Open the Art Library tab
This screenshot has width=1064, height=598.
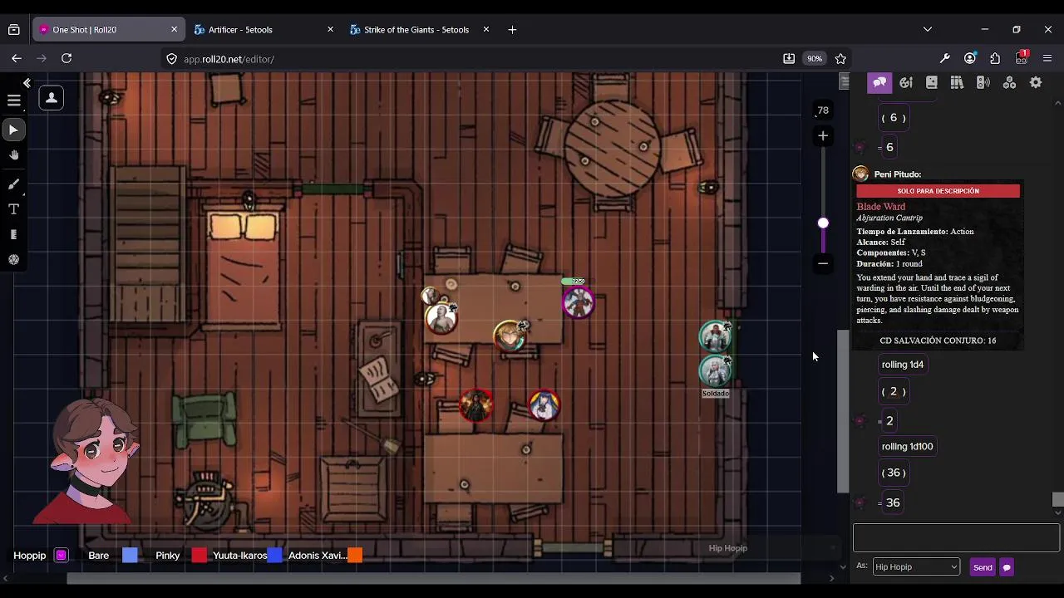pyautogui.click(x=906, y=82)
